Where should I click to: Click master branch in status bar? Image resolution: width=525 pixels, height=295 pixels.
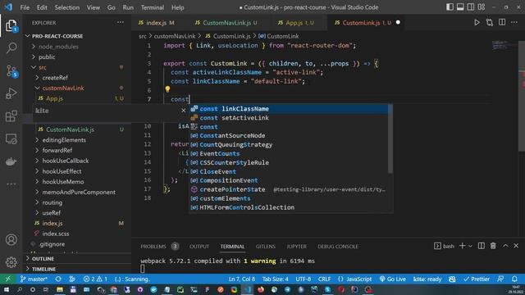34,279
